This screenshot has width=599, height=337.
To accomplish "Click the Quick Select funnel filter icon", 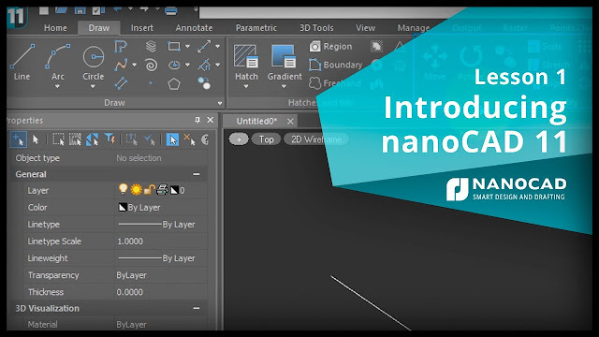I will (110, 139).
